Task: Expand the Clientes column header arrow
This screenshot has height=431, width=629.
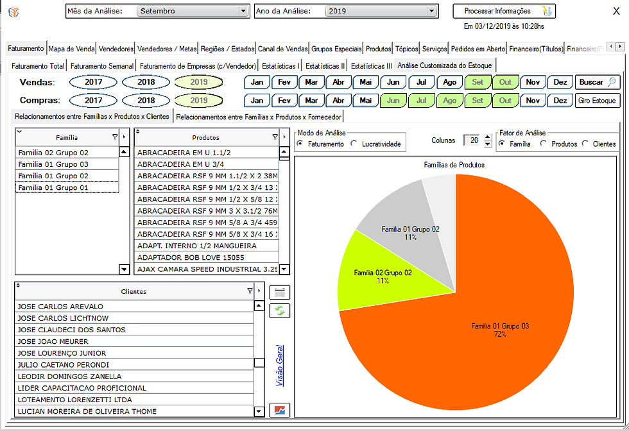Action: point(259,291)
